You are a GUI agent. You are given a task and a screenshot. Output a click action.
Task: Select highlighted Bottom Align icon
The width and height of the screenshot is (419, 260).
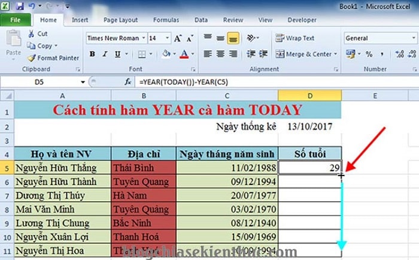click(x=233, y=38)
